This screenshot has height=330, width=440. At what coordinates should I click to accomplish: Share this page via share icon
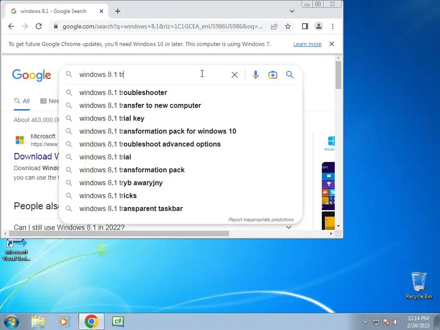click(274, 26)
